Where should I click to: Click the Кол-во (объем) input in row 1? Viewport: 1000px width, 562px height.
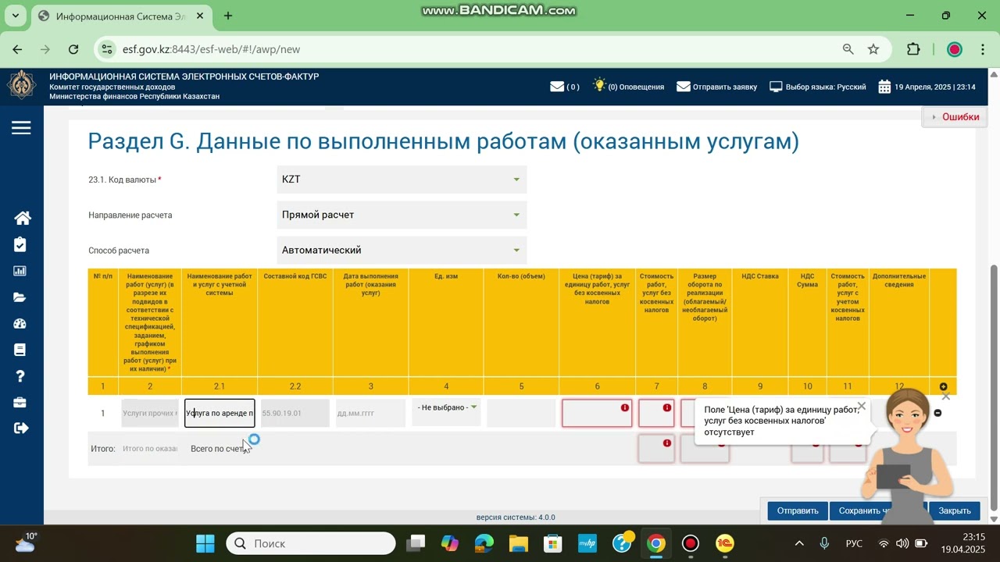pyautogui.click(x=521, y=413)
